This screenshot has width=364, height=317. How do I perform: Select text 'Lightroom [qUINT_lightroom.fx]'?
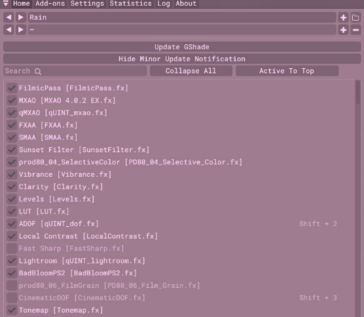[x=82, y=261]
